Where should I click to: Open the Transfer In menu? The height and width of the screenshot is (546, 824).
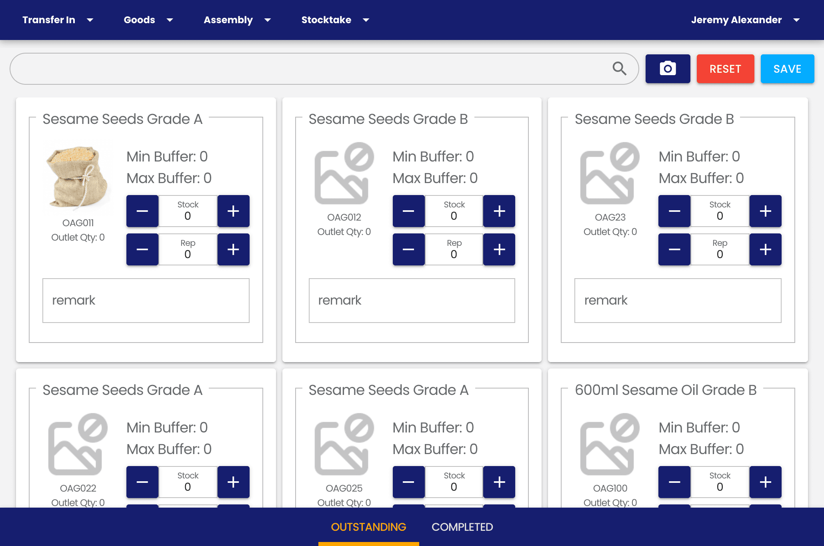click(x=58, y=20)
